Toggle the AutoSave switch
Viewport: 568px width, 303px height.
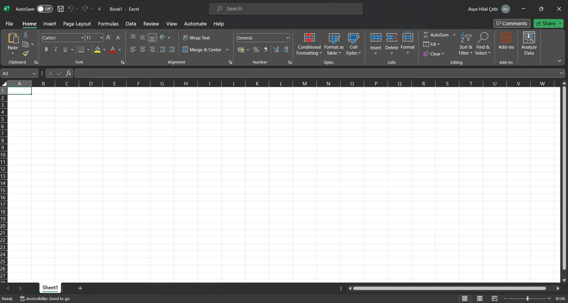coord(45,9)
